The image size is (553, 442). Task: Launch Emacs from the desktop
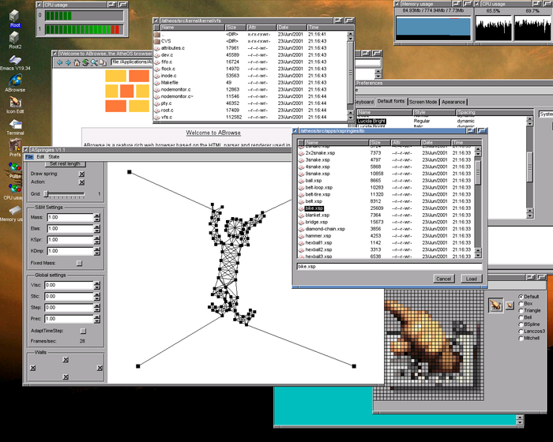click(x=14, y=58)
